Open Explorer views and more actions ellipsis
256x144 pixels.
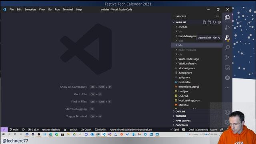click(x=218, y=16)
